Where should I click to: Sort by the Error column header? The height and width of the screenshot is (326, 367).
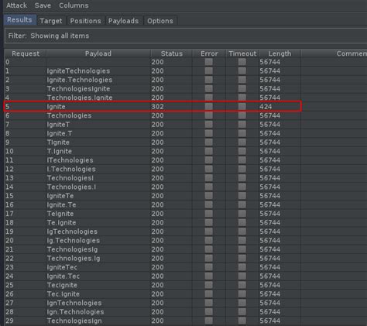coord(209,53)
